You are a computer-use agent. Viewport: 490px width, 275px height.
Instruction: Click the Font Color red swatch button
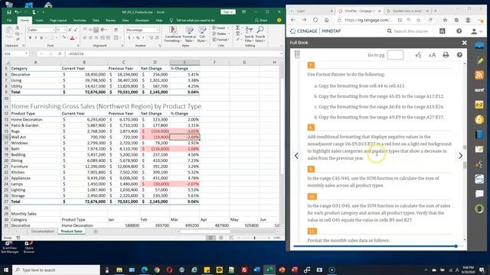pos(72,37)
